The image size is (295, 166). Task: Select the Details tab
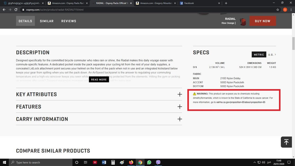pos(25,21)
